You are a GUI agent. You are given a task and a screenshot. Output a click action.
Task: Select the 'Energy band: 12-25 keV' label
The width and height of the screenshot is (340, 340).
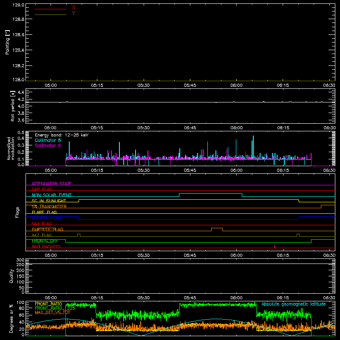[x=62, y=135]
